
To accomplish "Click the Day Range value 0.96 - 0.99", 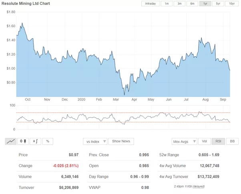I will pyautogui.click(x=140, y=177).
